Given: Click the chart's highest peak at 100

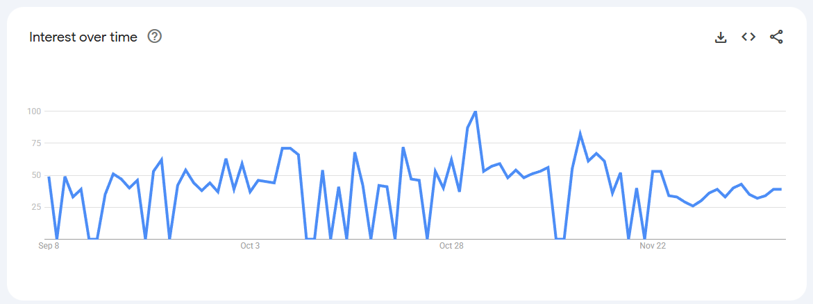Looking at the screenshot, I should [475, 111].
